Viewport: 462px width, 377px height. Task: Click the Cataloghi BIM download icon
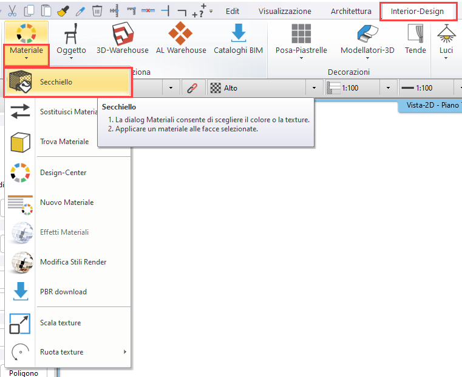pyautogui.click(x=239, y=32)
